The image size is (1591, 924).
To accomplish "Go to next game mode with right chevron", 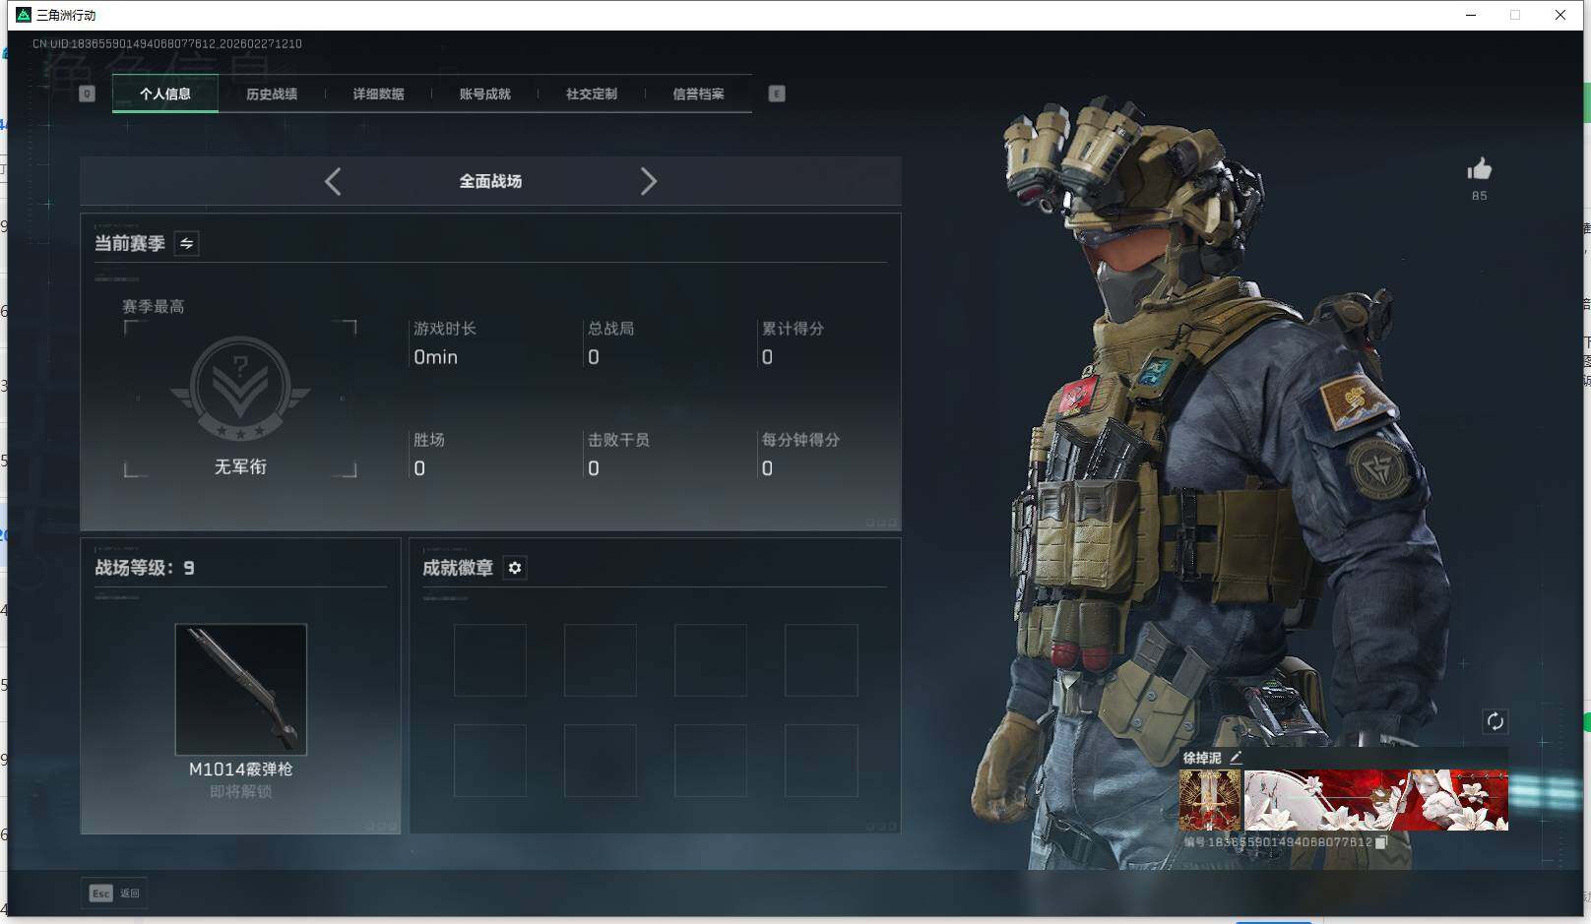I will (648, 181).
